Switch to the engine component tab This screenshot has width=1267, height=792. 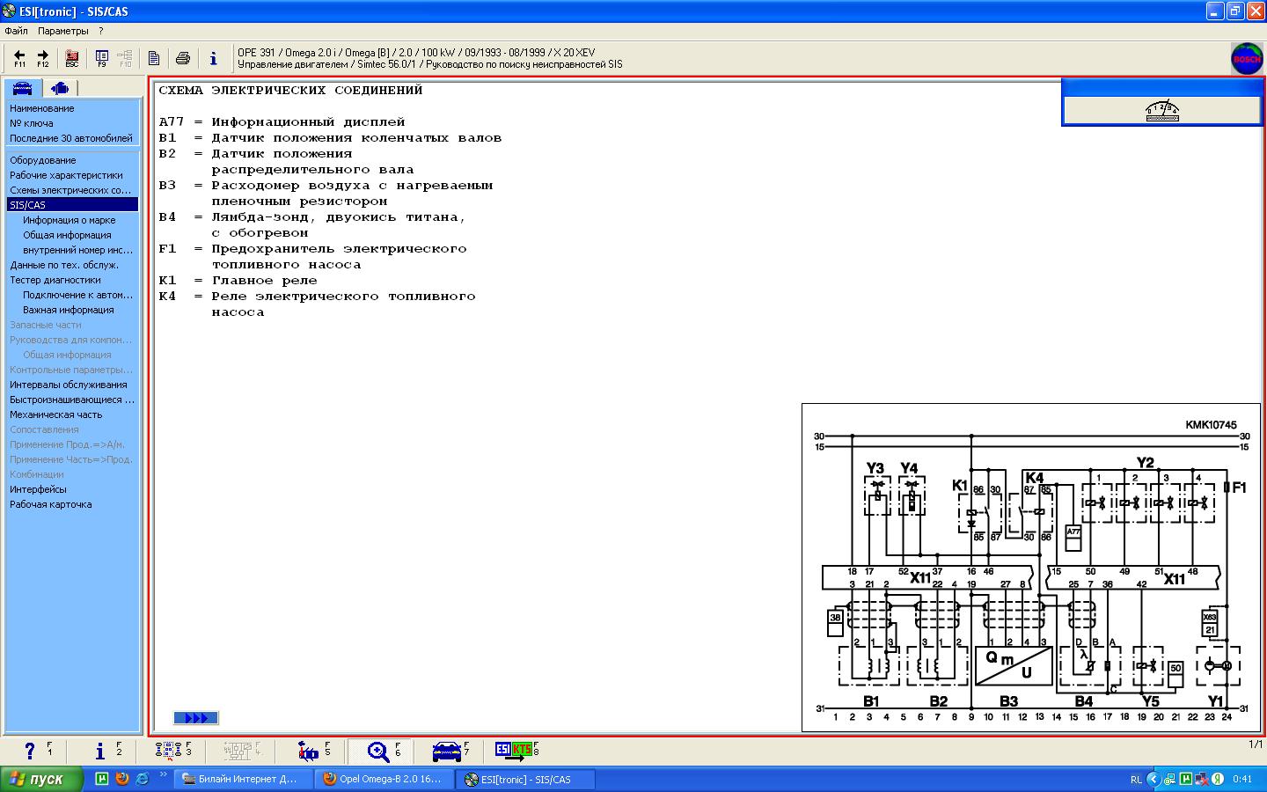[x=60, y=88]
